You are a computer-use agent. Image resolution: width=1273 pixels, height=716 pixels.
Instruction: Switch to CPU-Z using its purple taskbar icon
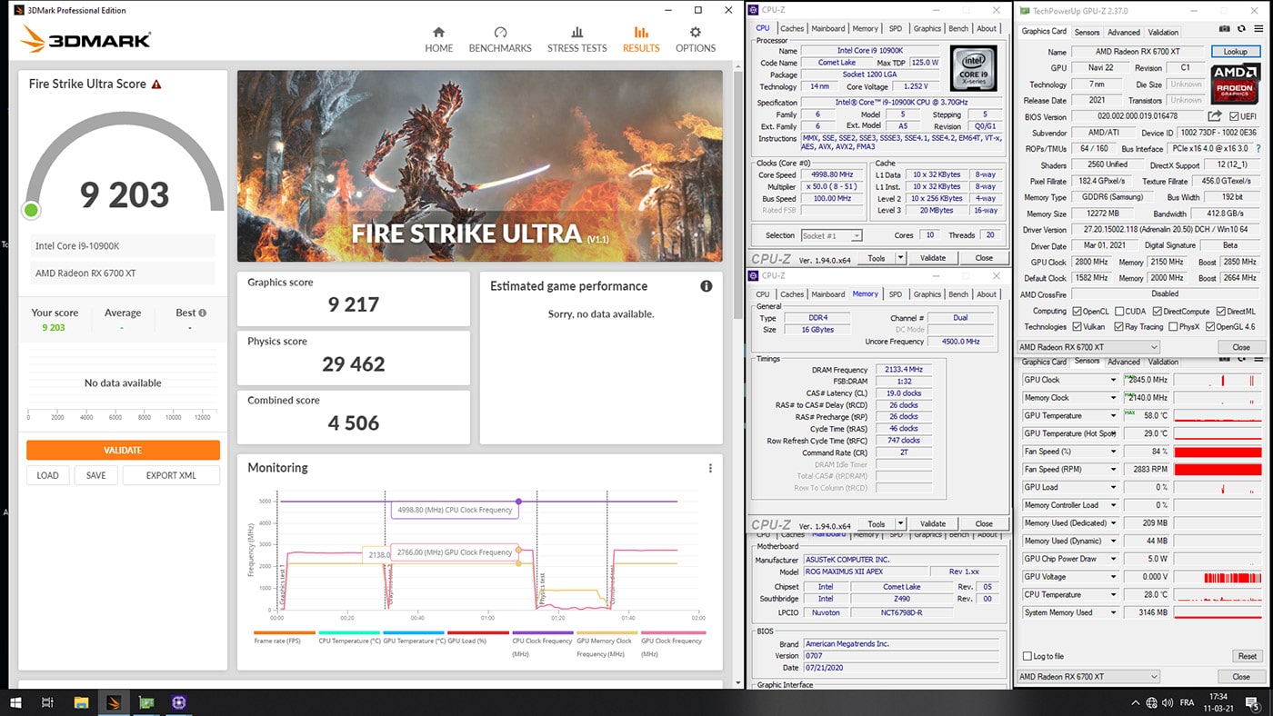pos(179,702)
